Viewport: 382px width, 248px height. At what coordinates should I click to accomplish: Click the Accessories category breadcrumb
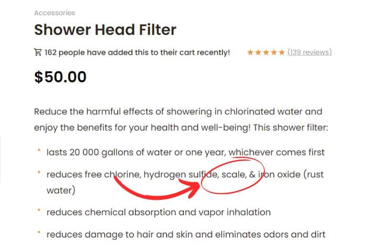pyautogui.click(x=54, y=13)
